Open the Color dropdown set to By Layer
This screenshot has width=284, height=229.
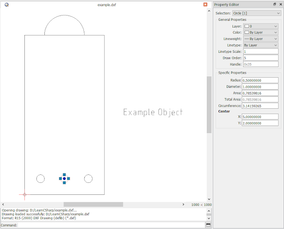coord(260,32)
